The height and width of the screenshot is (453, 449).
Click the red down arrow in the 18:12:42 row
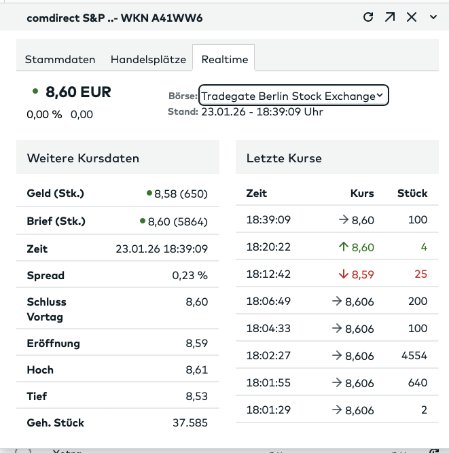click(344, 274)
